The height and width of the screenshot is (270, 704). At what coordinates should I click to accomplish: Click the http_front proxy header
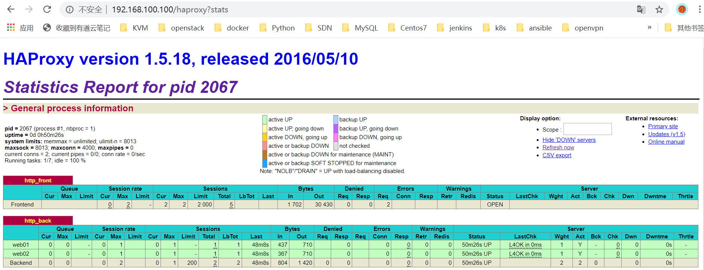(x=38, y=181)
